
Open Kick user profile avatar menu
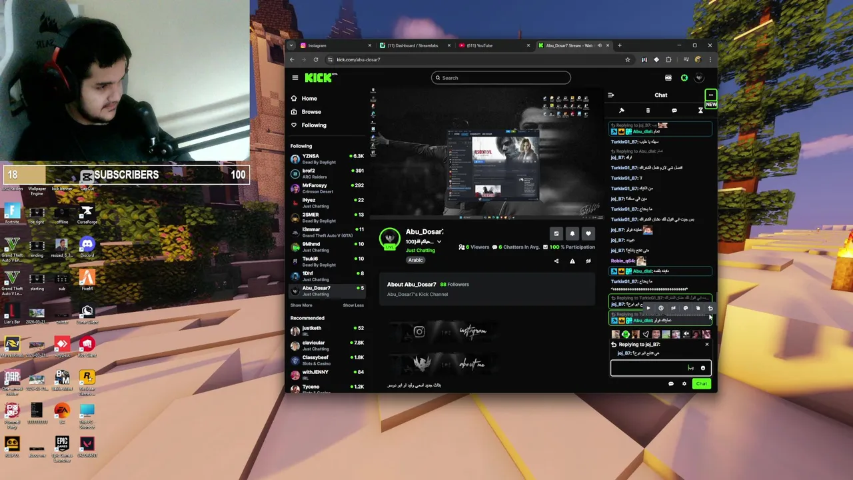(x=699, y=78)
